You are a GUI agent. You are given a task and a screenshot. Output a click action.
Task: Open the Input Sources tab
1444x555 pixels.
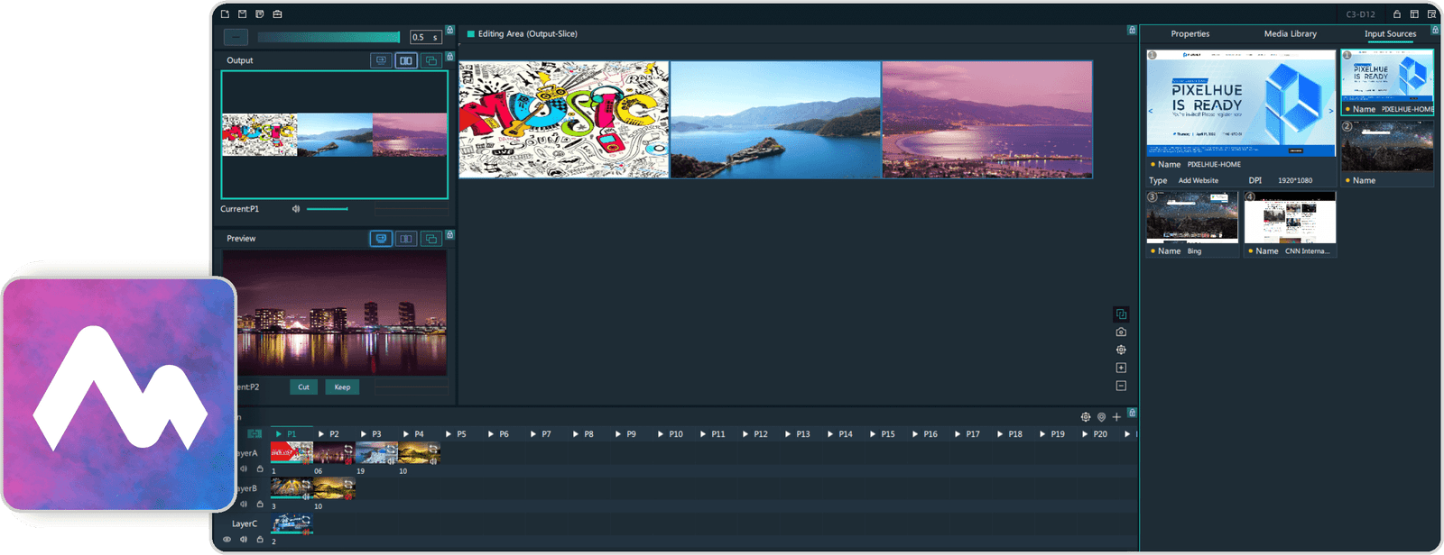1390,33
